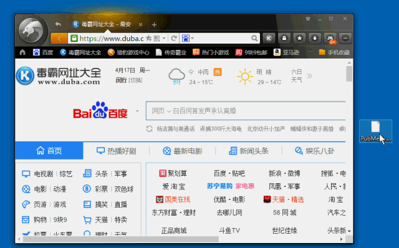This screenshot has height=248, width=399.
Task: Select the PubMed file on desktop
Action: 375,131
